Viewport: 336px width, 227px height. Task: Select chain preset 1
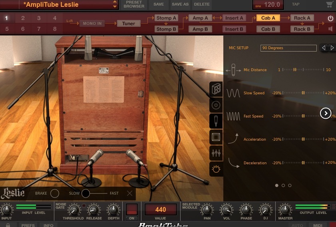7,18
